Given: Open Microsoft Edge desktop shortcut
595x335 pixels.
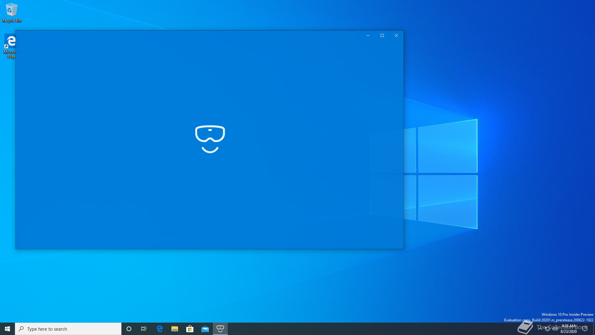Looking at the screenshot, I should (10, 46).
